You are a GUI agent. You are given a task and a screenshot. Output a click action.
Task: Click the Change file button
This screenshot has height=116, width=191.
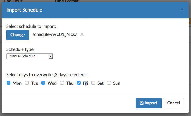click(x=18, y=35)
